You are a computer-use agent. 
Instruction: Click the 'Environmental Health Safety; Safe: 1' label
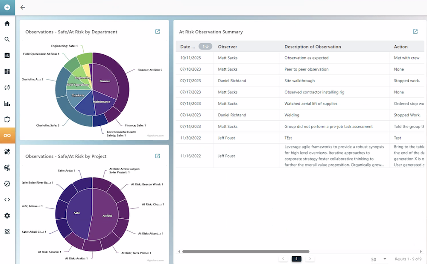coord(121,133)
